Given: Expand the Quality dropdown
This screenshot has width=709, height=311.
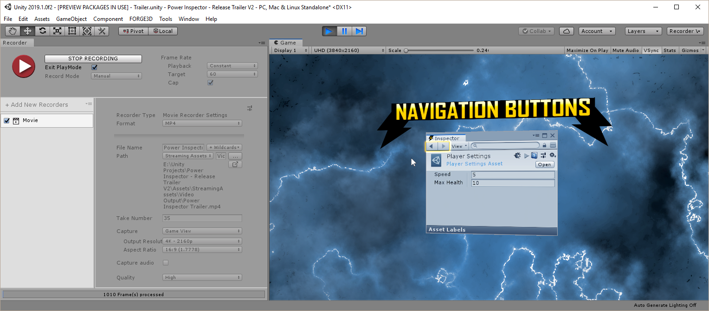Looking at the screenshot, I should pos(202,278).
